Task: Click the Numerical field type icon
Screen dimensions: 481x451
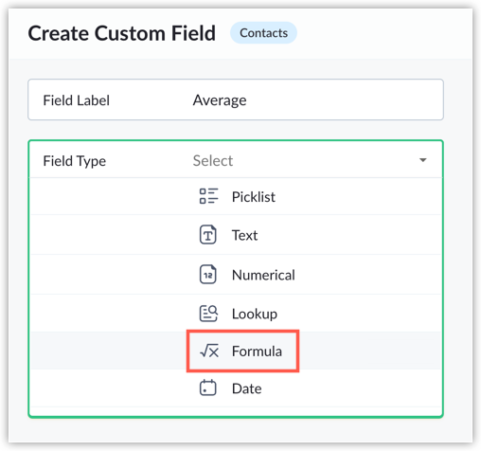Action: (x=208, y=274)
